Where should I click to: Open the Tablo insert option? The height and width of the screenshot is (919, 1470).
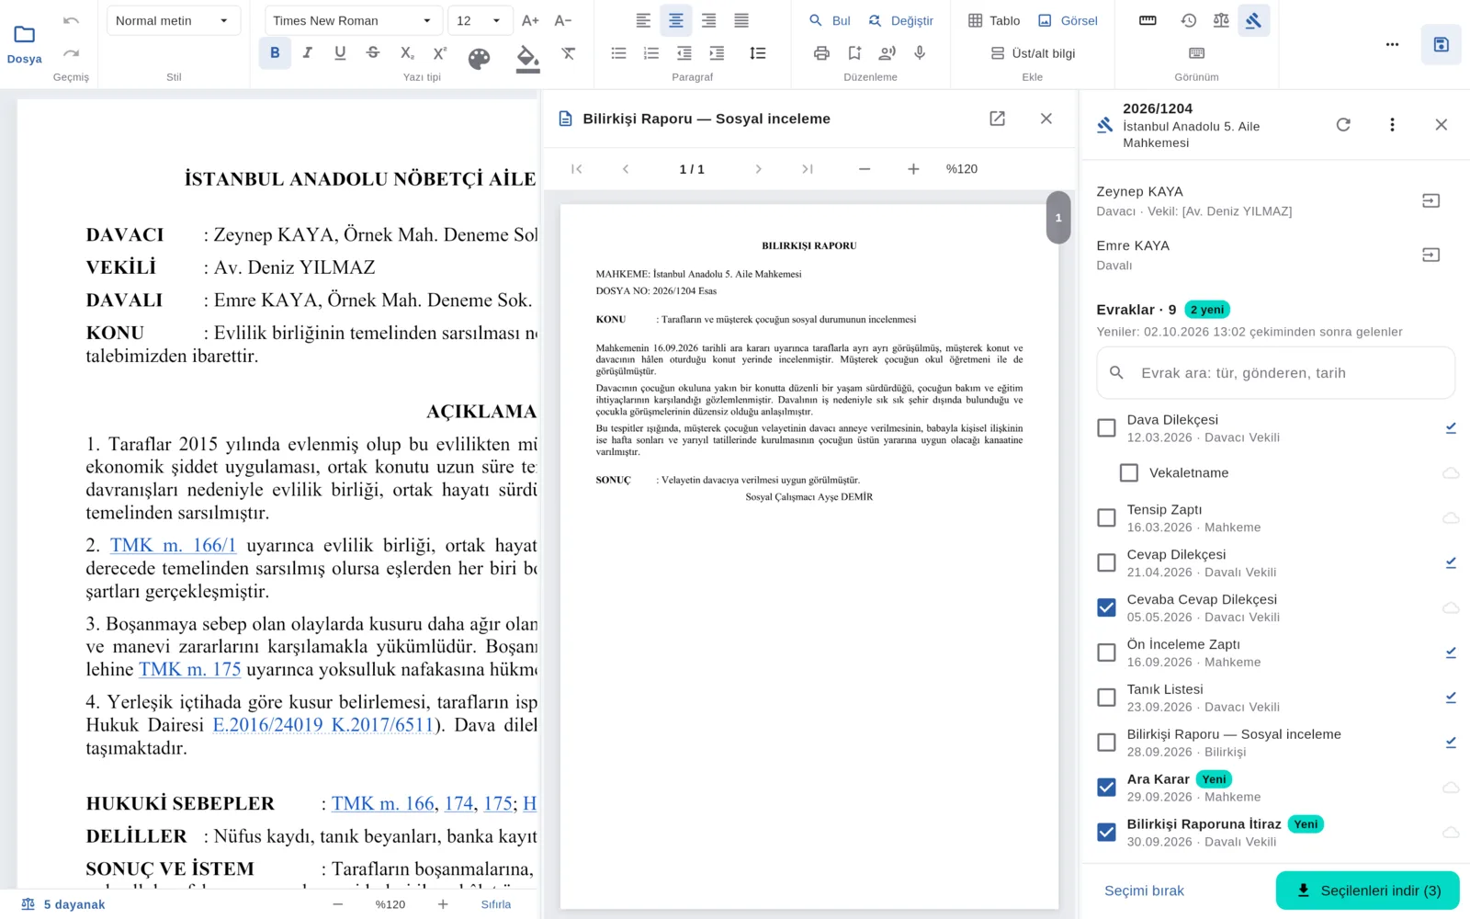tap(994, 20)
